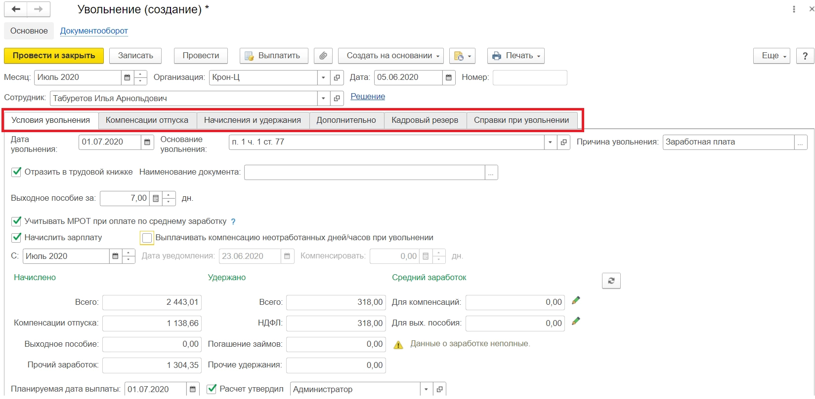Open the Печать dropdown menu
Viewport: 815px width, 399px height.
click(x=516, y=56)
